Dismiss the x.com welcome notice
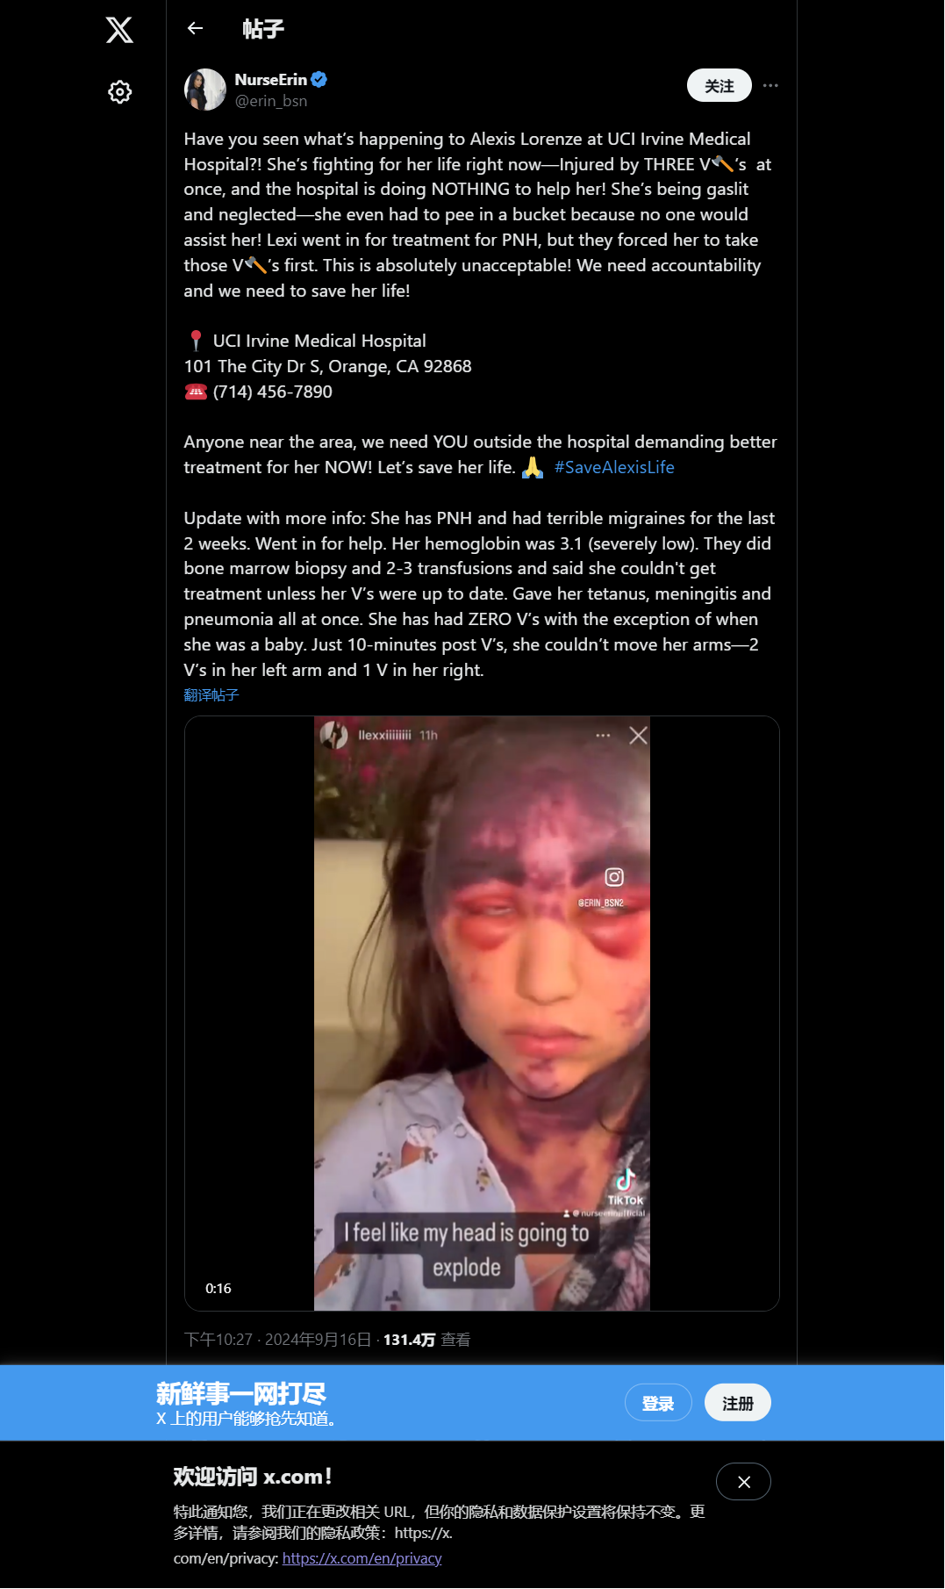Viewport: 945px width, 1589px height. 743,1482
